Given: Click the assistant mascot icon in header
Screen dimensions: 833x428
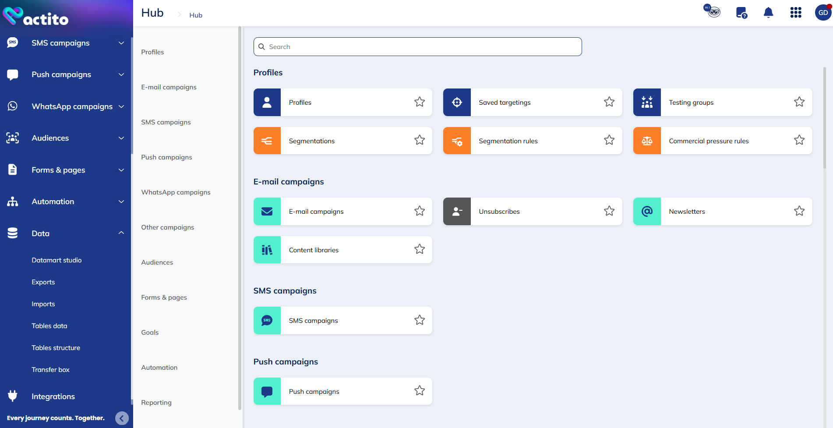Looking at the screenshot, I should (713, 11).
